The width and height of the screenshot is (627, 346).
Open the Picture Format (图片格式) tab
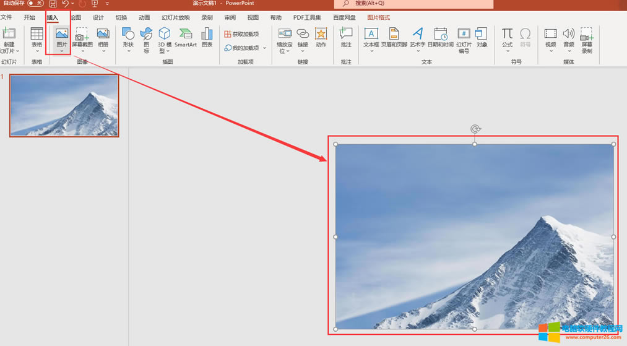tap(378, 17)
